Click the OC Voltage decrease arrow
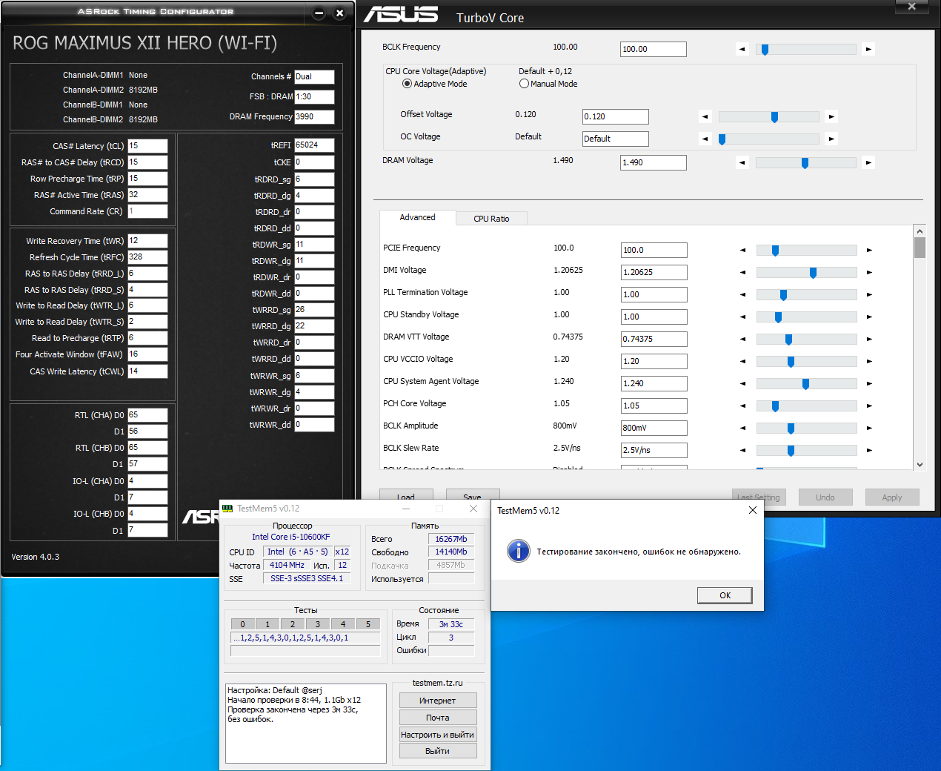This screenshot has height=771, width=941. 705,139
